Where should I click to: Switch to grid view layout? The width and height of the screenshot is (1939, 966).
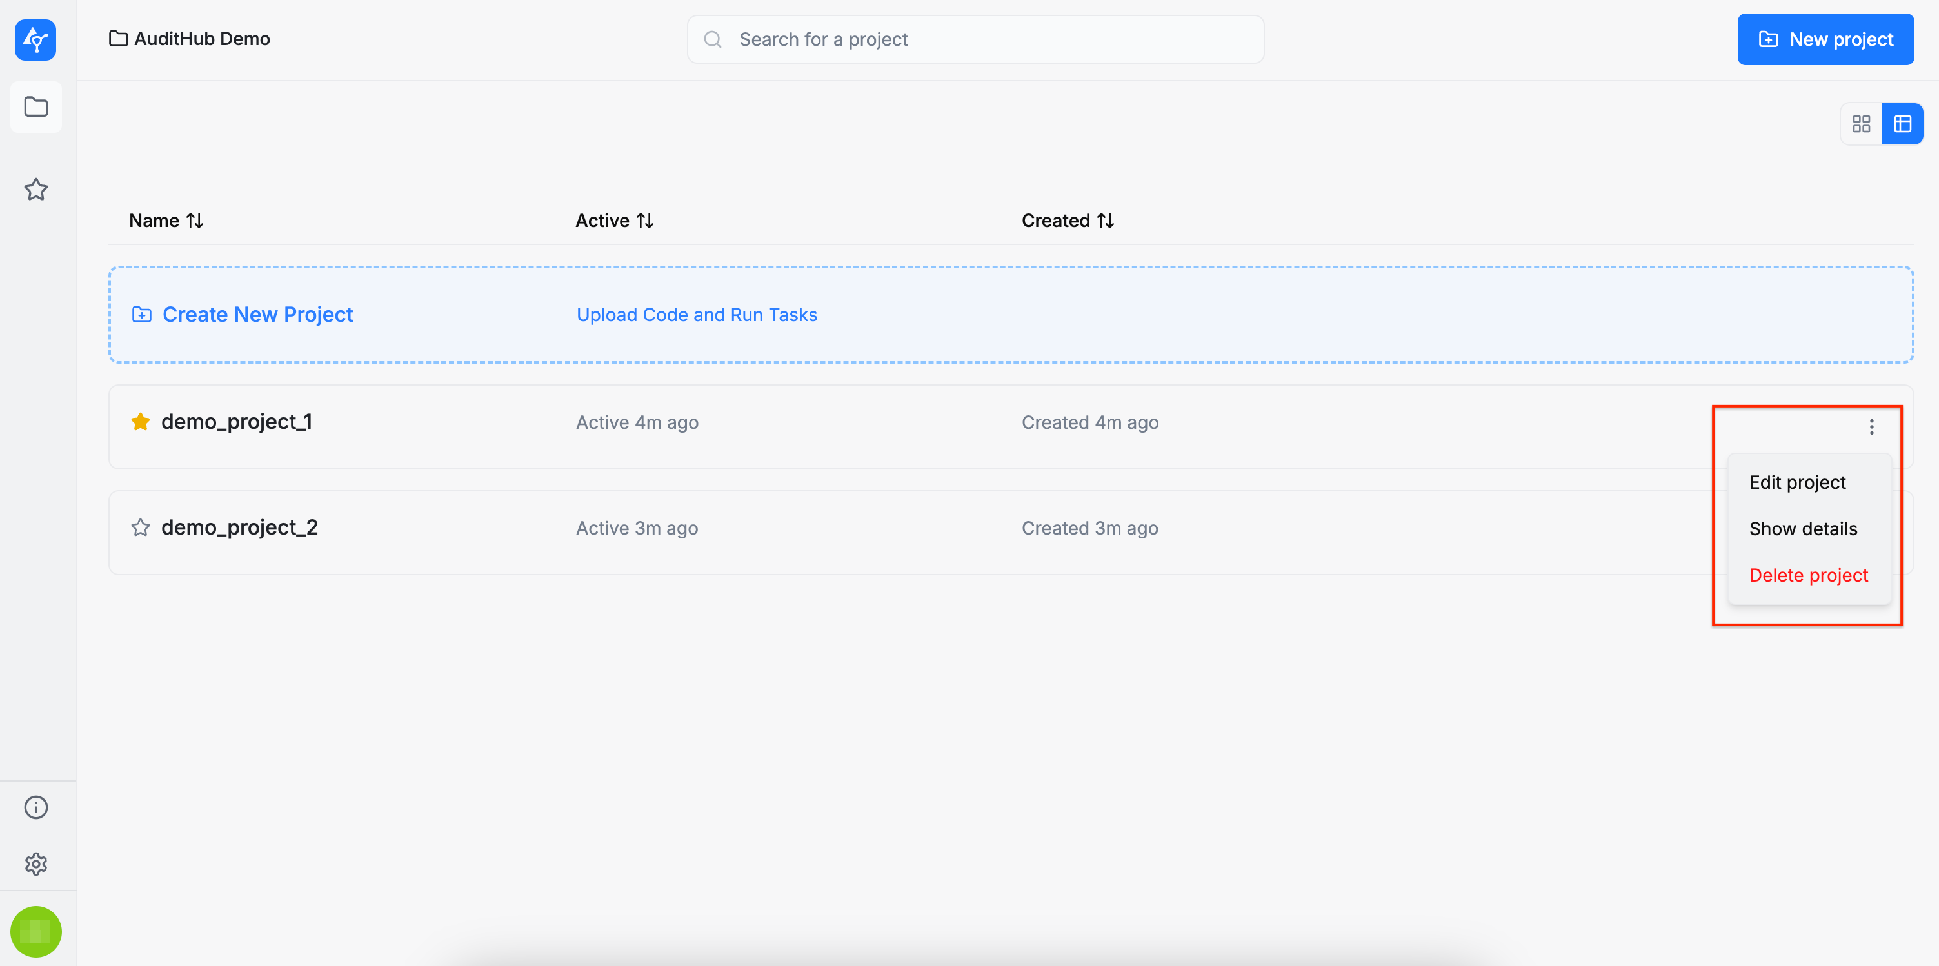1861,123
